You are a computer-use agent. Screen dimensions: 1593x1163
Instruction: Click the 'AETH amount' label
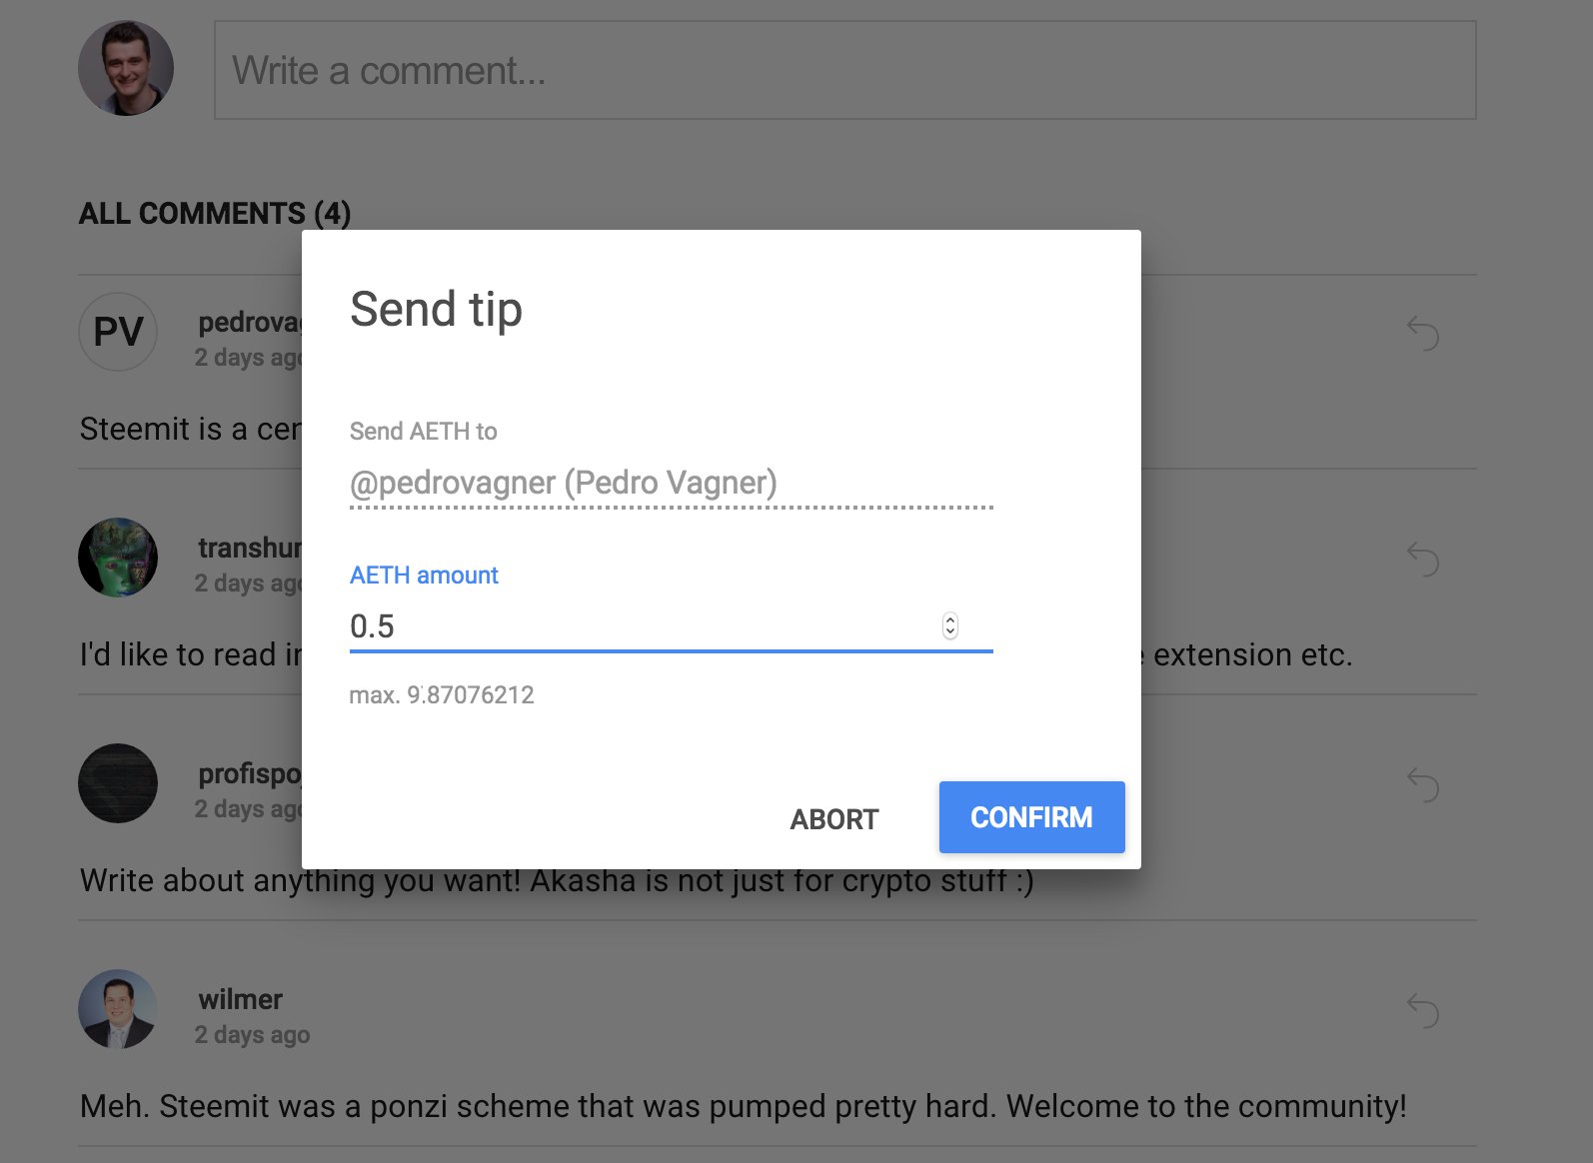424,575
